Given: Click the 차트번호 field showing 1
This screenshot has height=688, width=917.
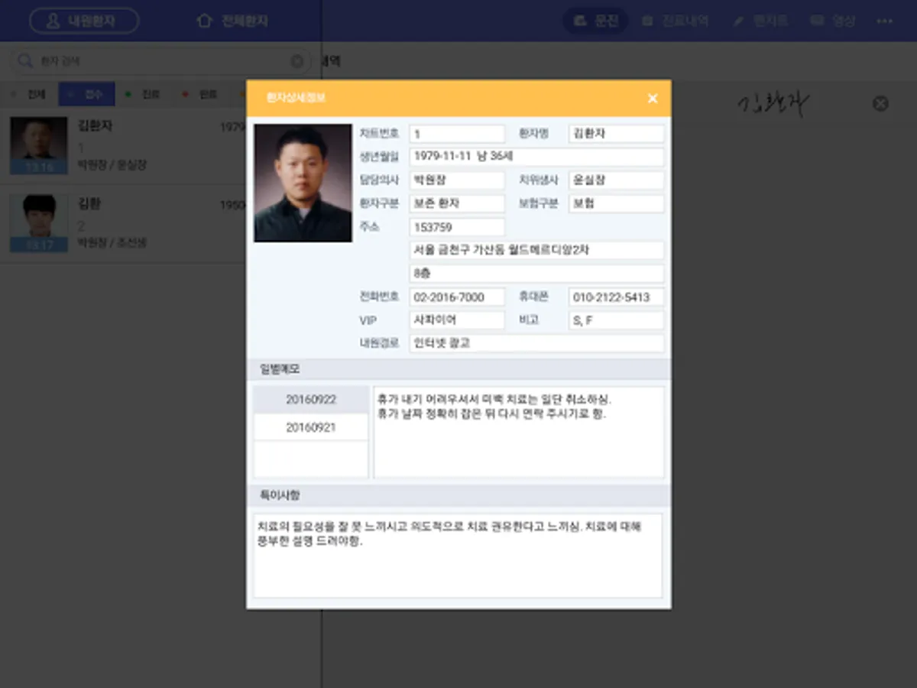Looking at the screenshot, I should 457,134.
